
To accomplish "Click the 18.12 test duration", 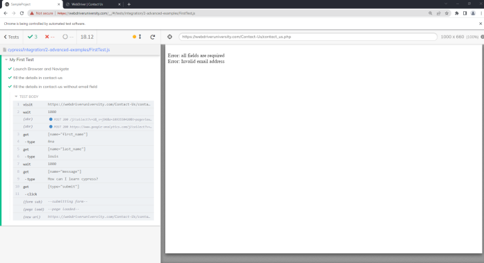I will click(87, 37).
